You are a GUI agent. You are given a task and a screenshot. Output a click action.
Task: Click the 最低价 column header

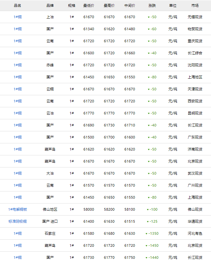coord(89,6)
